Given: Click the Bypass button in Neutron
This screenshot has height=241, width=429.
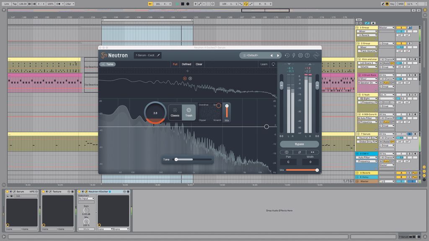Looking at the screenshot, I should (299, 144).
